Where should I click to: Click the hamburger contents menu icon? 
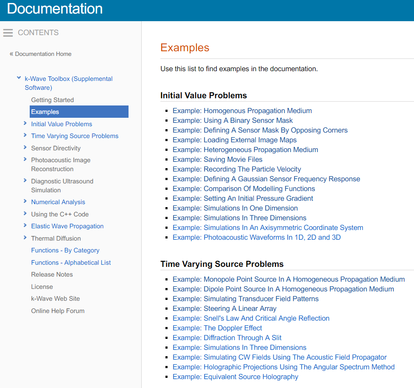coord(8,33)
